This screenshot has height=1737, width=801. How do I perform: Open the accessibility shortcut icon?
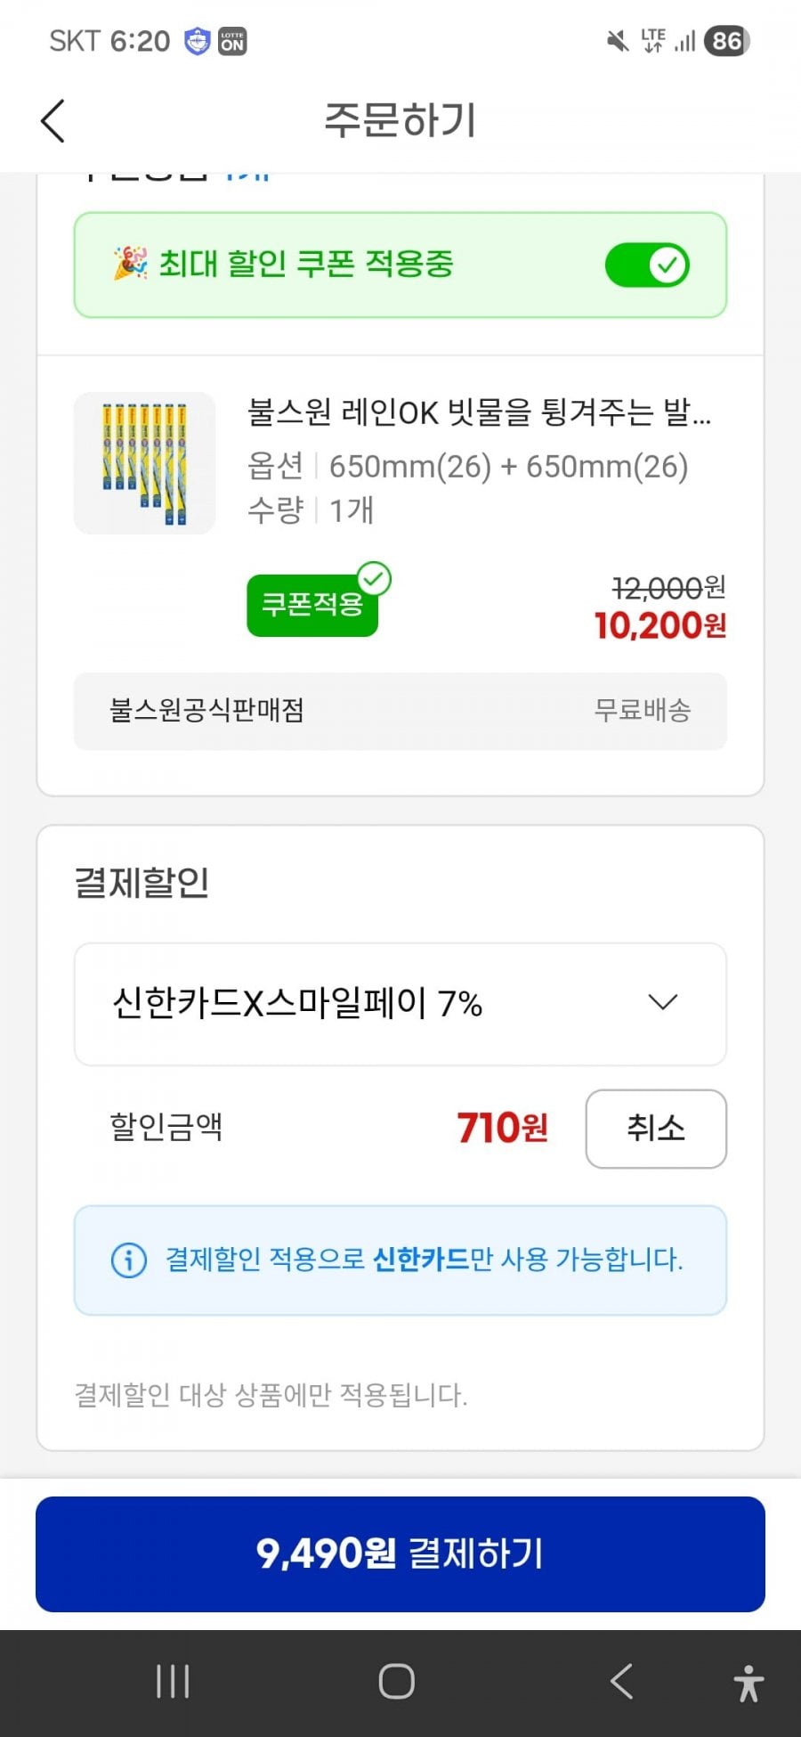point(748,1683)
